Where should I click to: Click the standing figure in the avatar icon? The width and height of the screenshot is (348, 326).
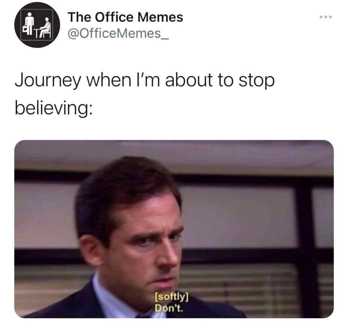[29, 24]
